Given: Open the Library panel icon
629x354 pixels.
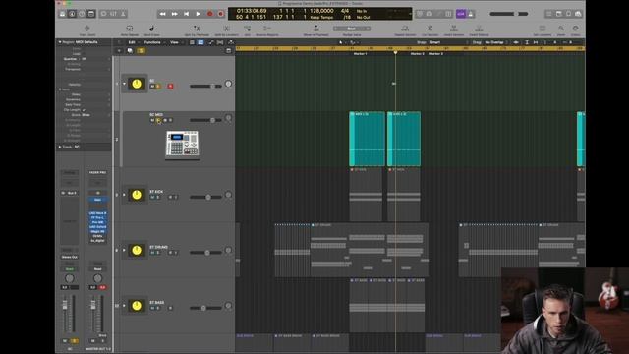Looking at the screenshot, I should tap(62, 14).
